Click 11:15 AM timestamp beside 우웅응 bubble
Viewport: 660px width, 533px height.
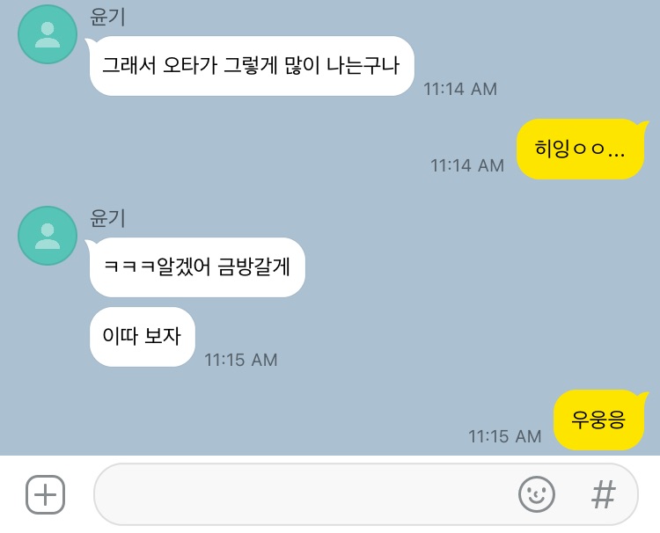point(505,436)
